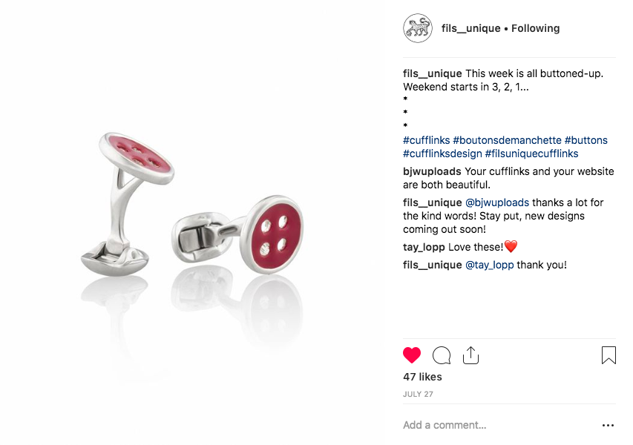Open the #buttons hashtag link

click(x=586, y=140)
